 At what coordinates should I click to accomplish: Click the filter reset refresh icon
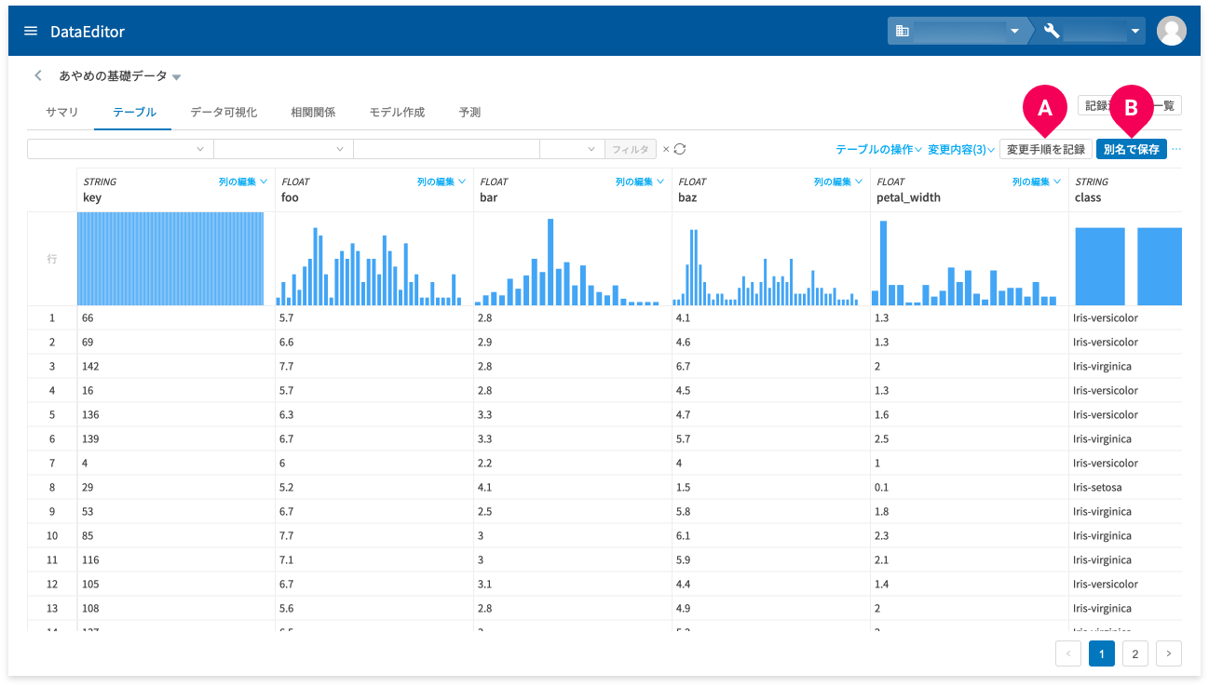pos(680,149)
